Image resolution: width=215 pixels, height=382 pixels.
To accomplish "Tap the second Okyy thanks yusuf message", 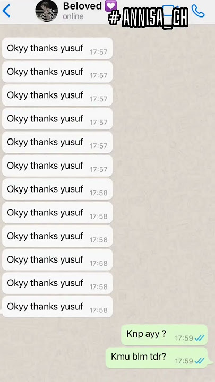I will coord(57,72).
